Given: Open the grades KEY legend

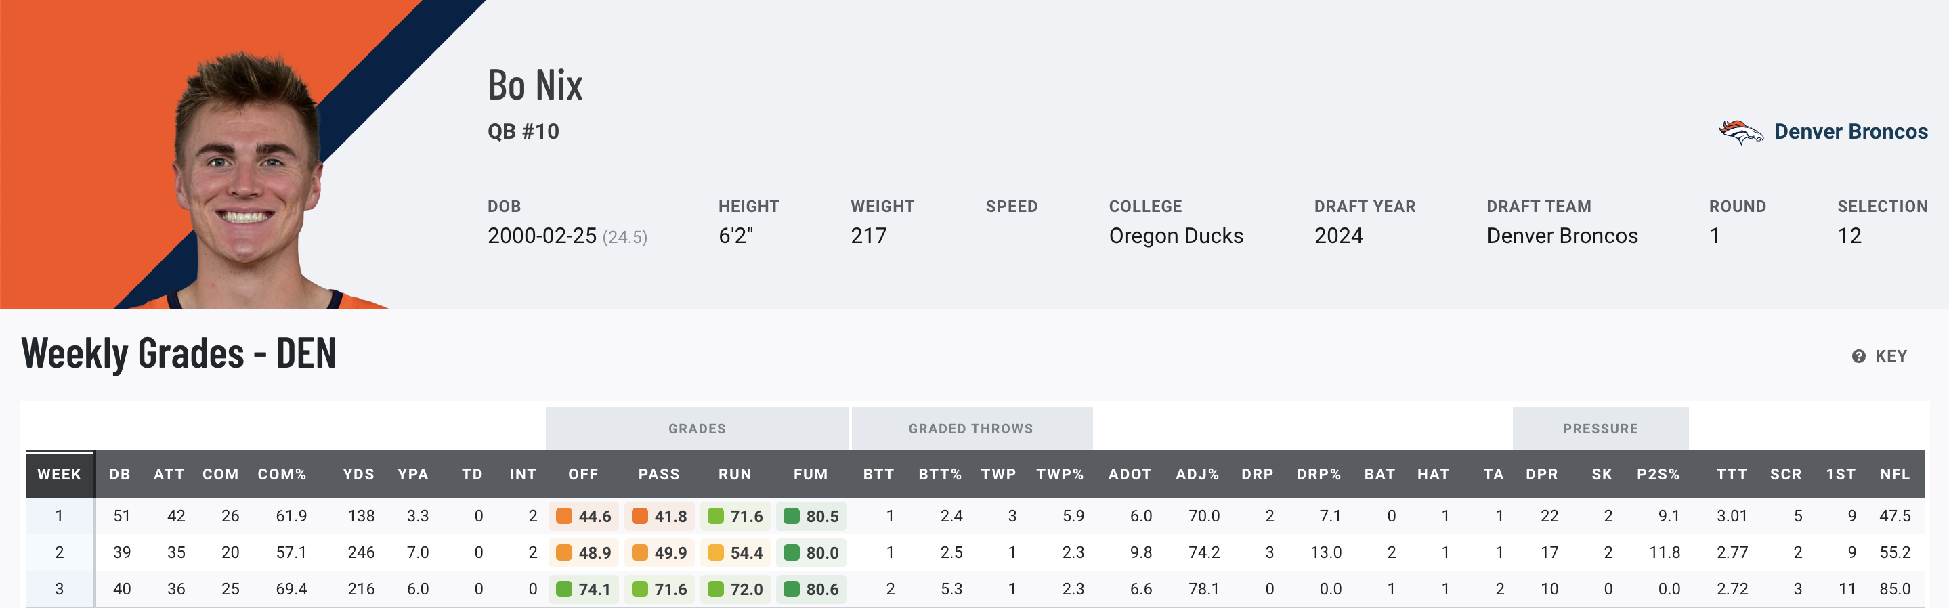Looking at the screenshot, I should click(1890, 356).
